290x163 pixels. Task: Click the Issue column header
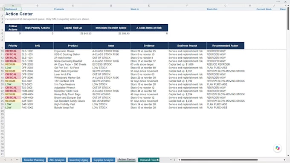tap(111, 46)
